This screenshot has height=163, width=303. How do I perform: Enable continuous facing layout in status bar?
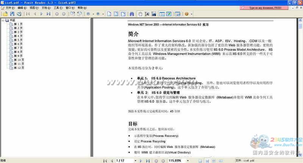pyautogui.click(x=214, y=161)
